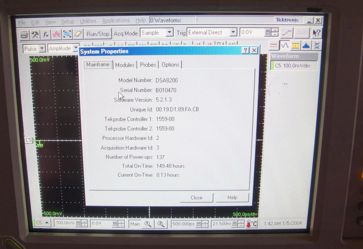
Task: Open the Edit menu
Action: pyautogui.click(x=35, y=22)
